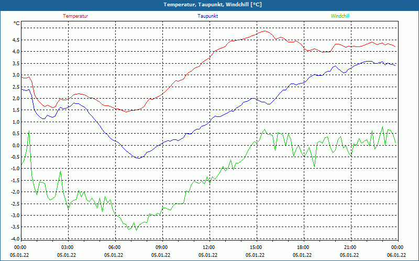
Task: Click the -3,5 y-axis value
Action: pos(15,227)
